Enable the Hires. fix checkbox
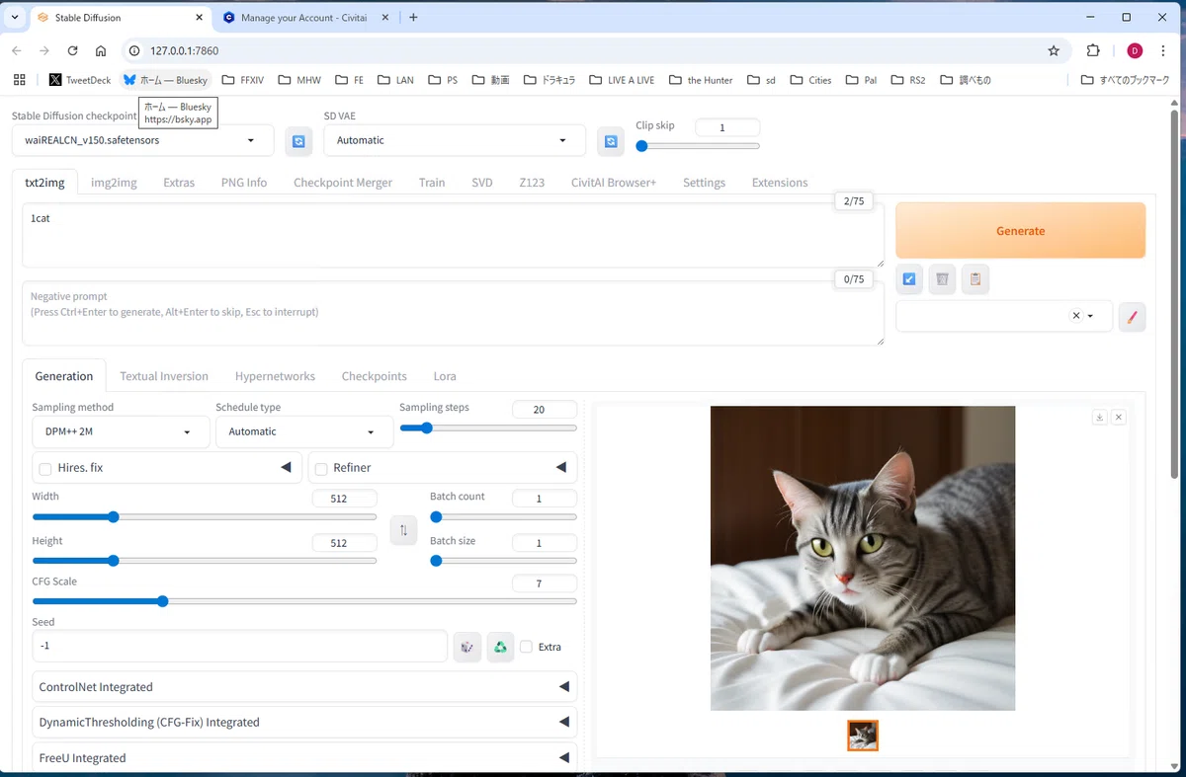Image resolution: width=1186 pixels, height=777 pixels. point(45,468)
